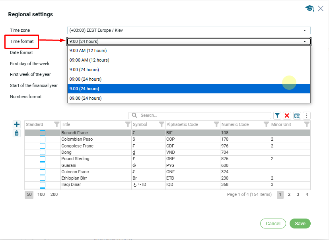Check Standard box for Colombian Peso

[x=43, y=139]
